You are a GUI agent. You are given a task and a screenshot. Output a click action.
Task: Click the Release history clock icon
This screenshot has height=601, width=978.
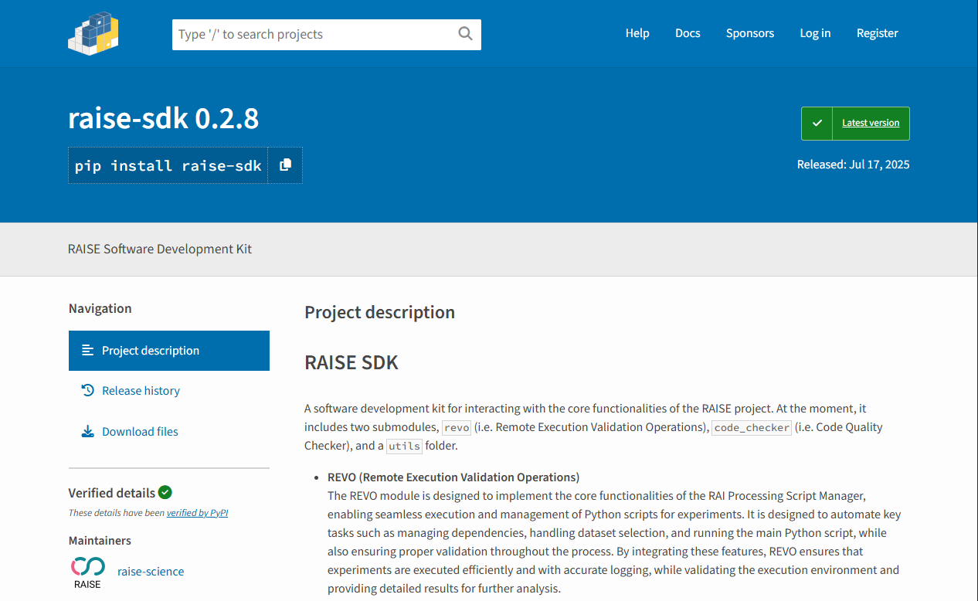coord(88,391)
